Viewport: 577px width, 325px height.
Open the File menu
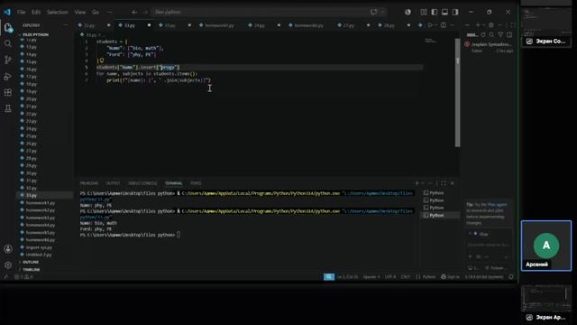coord(22,12)
